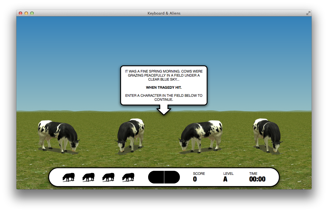This screenshot has height=212, width=328.
Task: Click the TIME value 00:00
Action: point(257,179)
